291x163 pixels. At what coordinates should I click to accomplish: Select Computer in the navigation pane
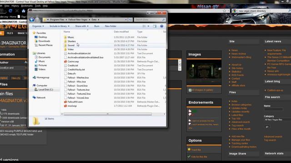pos(42,86)
